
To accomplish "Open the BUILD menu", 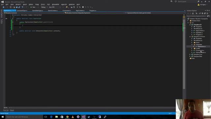I will click(x=25, y=4).
